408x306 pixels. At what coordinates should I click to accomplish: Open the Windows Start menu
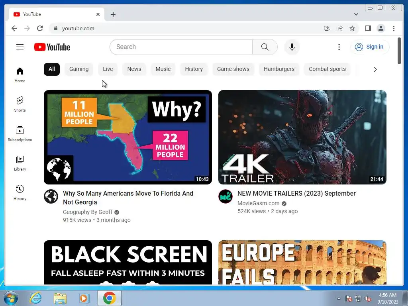click(x=11, y=298)
